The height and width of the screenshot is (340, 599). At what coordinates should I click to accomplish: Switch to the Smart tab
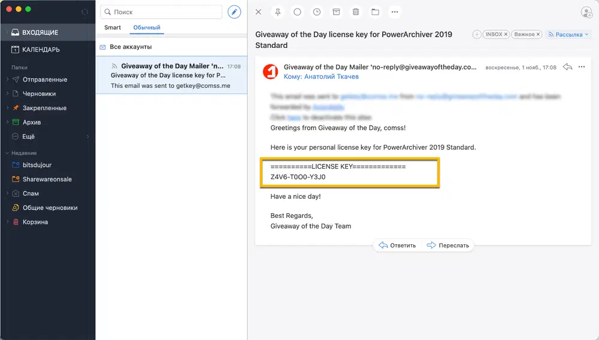click(113, 28)
